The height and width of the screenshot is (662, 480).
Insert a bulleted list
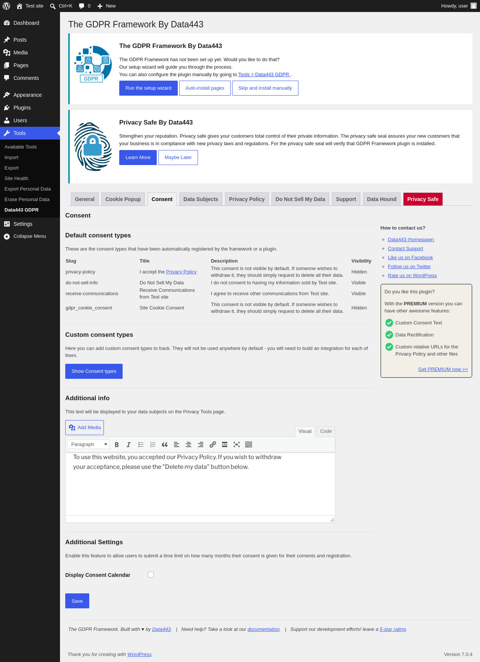tap(141, 444)
